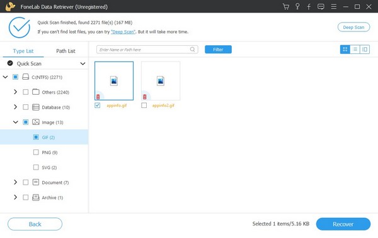Click the Recover button

[343, 224]
